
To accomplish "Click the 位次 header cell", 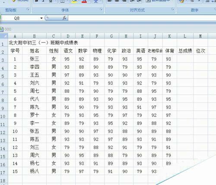I will pyautogui.click(x=200, y=51).
